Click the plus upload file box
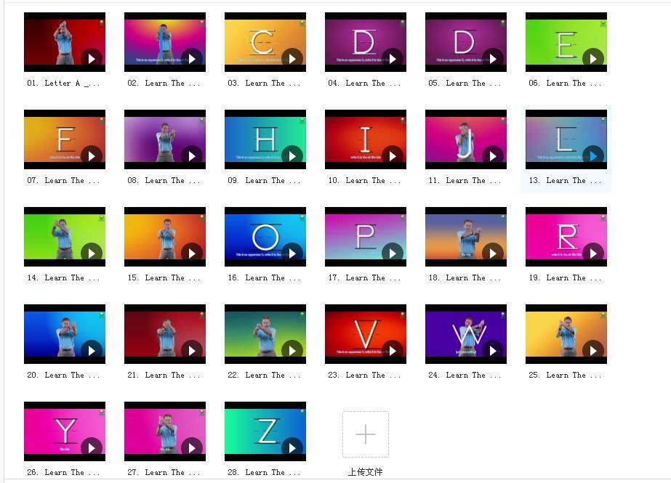671x483 pixels. click(366, 434)
